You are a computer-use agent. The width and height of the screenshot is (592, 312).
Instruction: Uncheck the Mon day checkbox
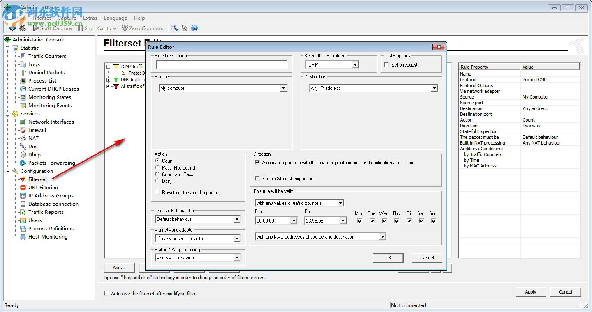click(x=359, y=221)
